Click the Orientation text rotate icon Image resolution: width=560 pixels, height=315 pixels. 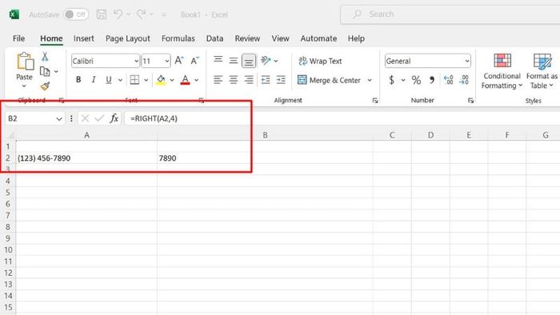tap(266, 60)
